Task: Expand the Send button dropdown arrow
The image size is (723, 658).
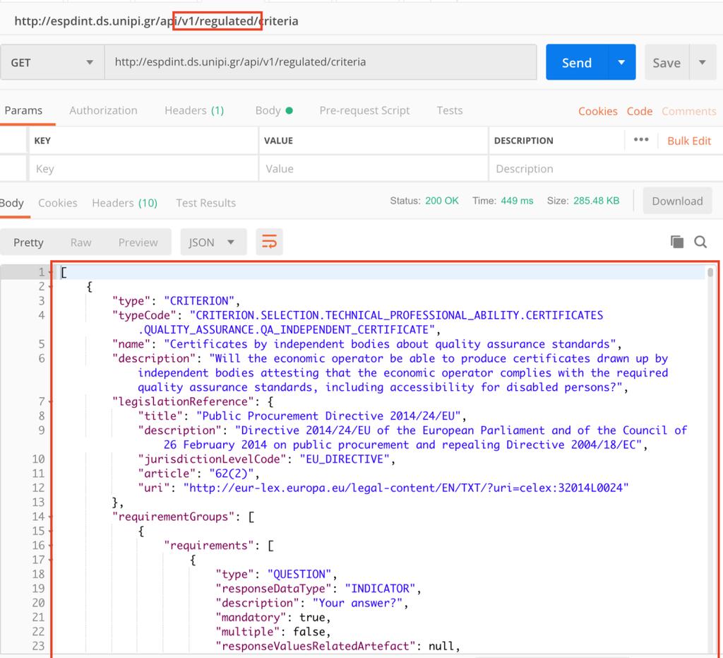Action: coord(621,62)
